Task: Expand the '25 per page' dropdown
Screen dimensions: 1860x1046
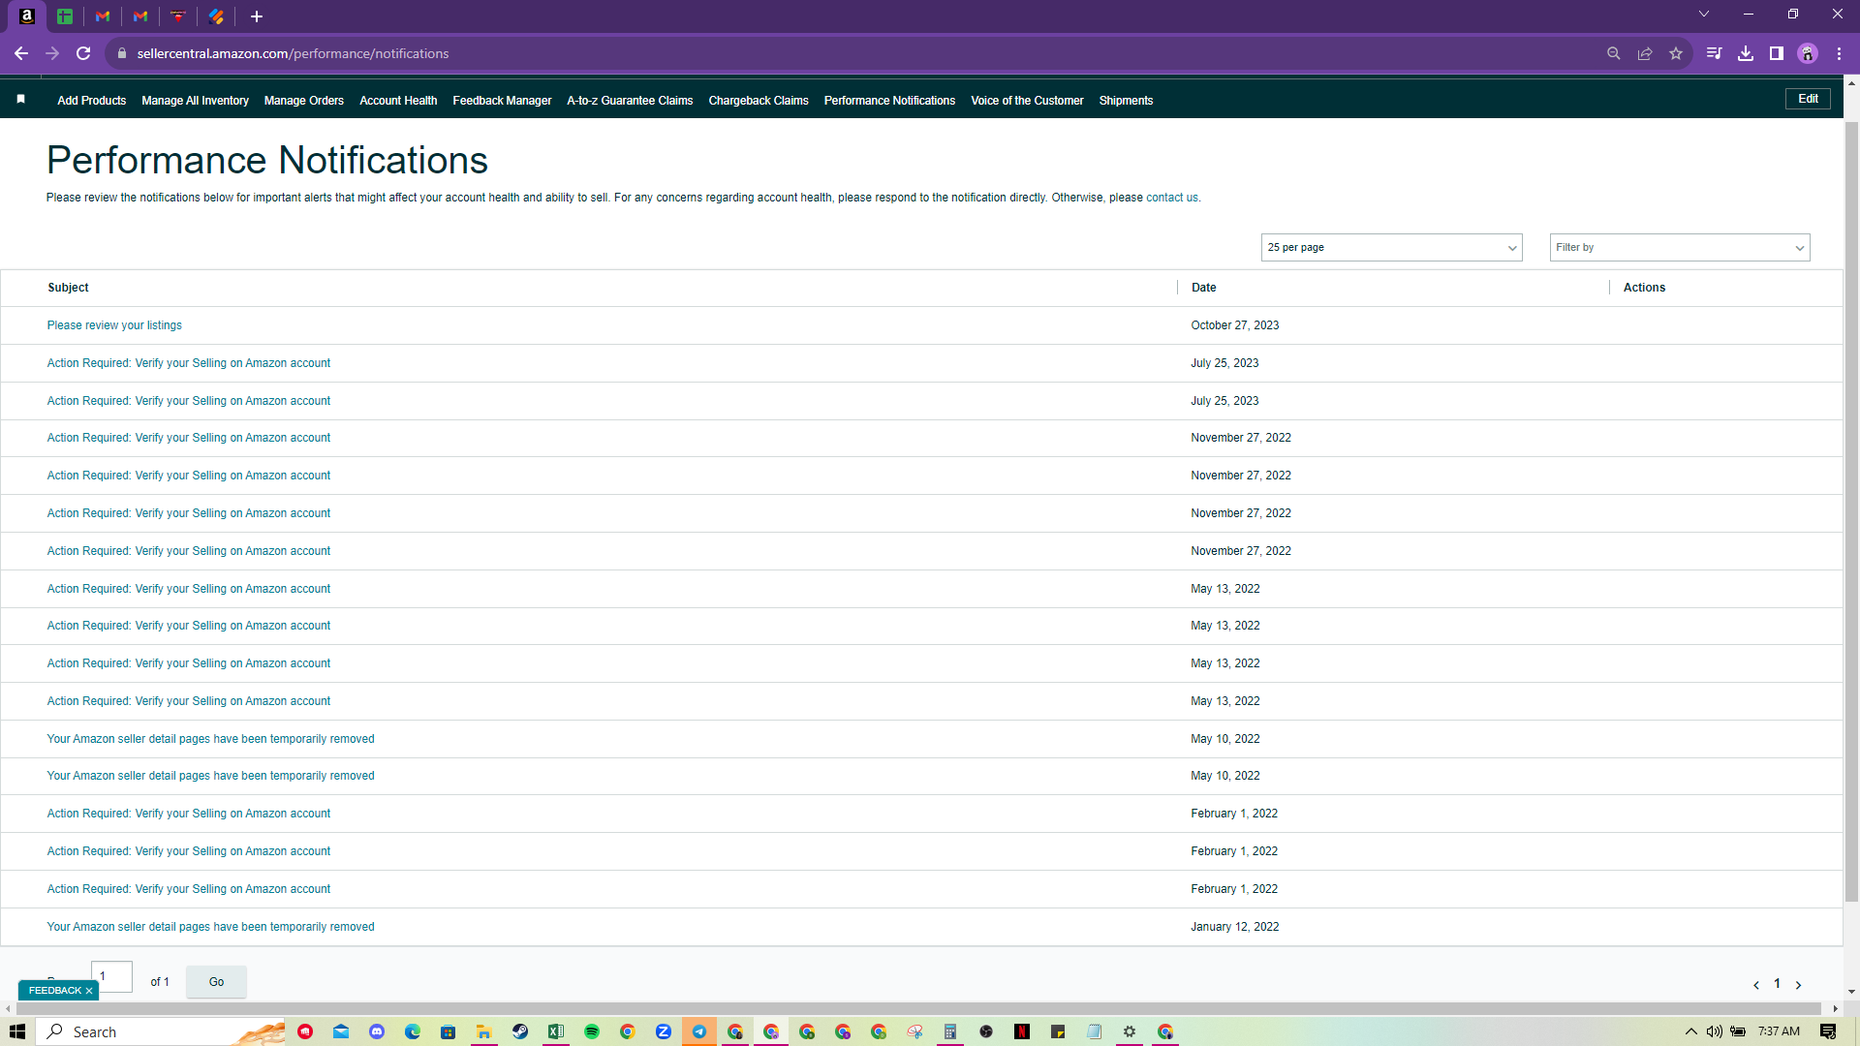Action: (1391, 248)
